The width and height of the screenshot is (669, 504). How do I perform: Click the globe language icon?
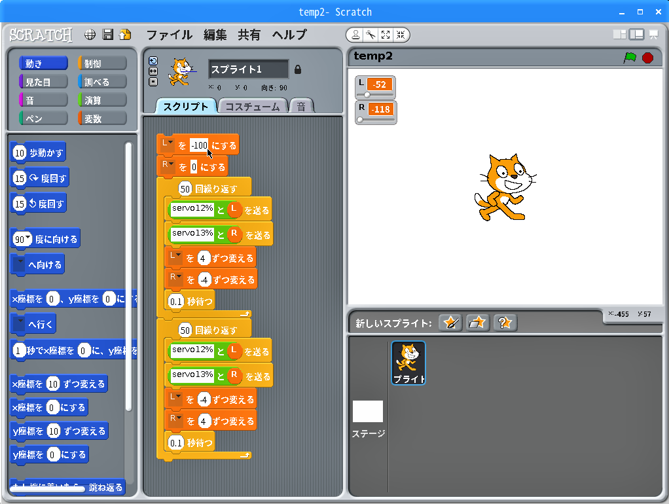click(x=90, y=35)
